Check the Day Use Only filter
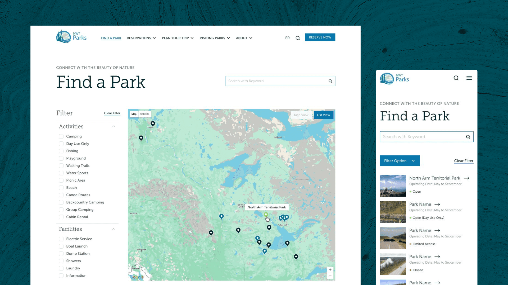Viewport: 508px width, 285px height. [x=61, y=144]
